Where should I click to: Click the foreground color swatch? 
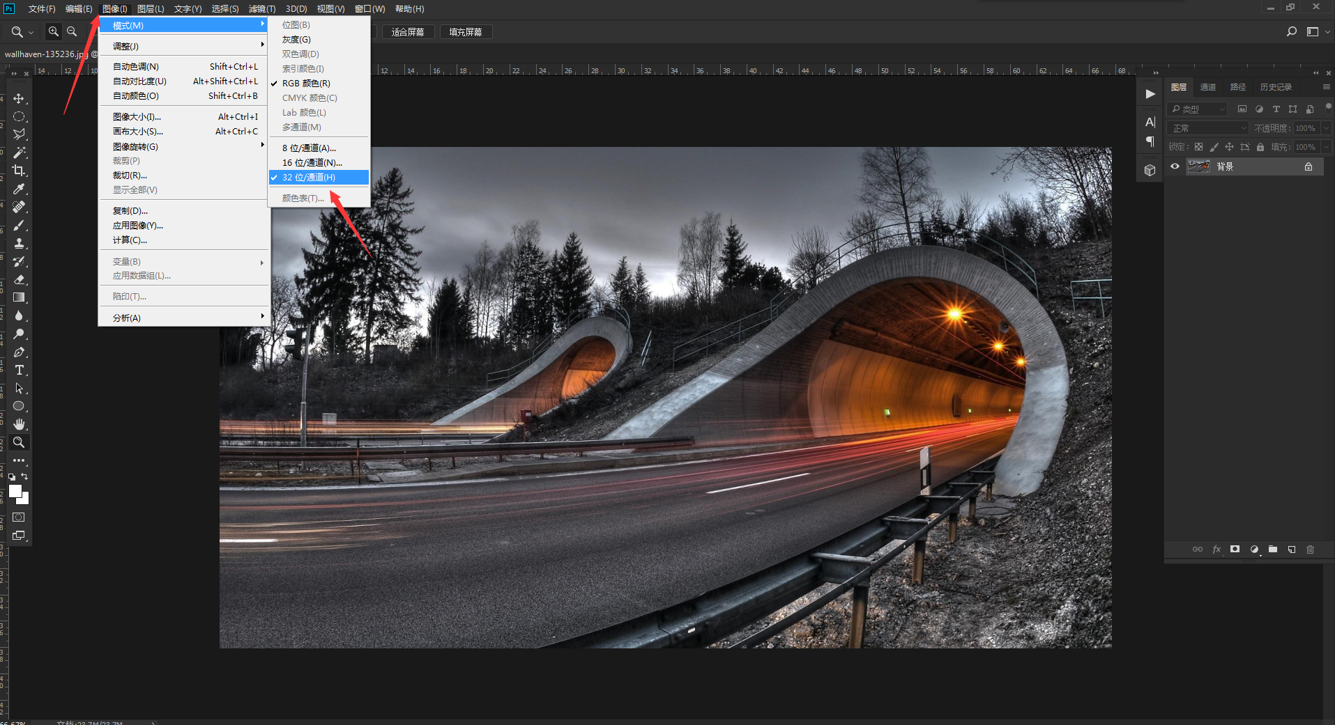(15, 490)
